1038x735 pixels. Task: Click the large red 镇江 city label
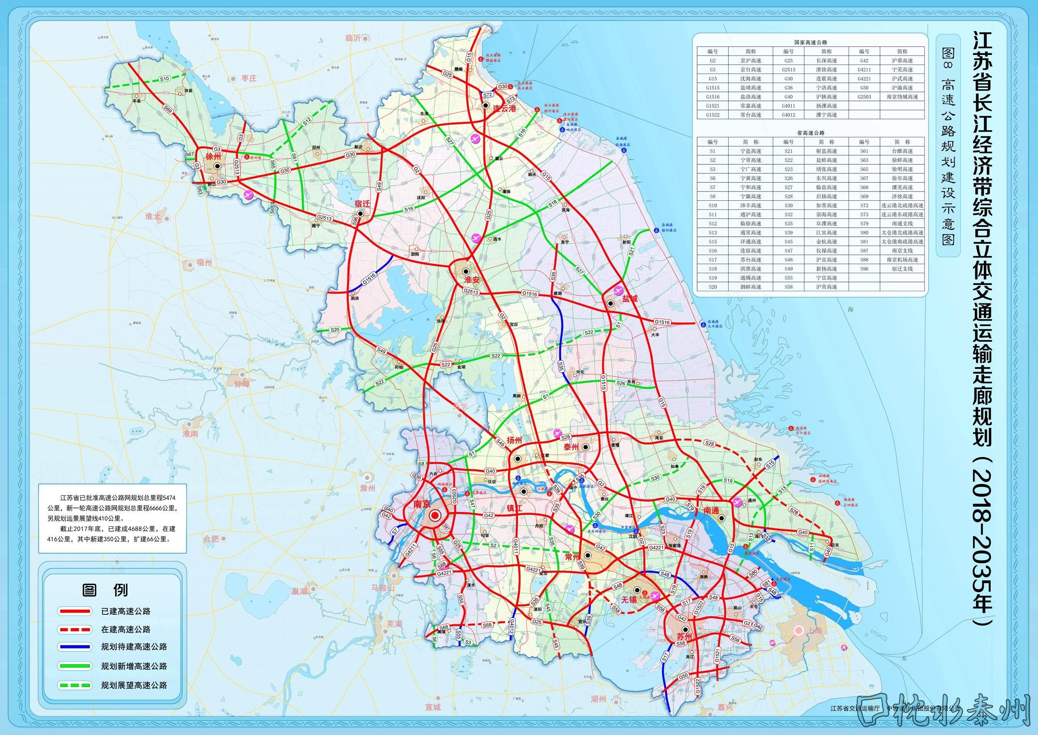pos(514,509)
